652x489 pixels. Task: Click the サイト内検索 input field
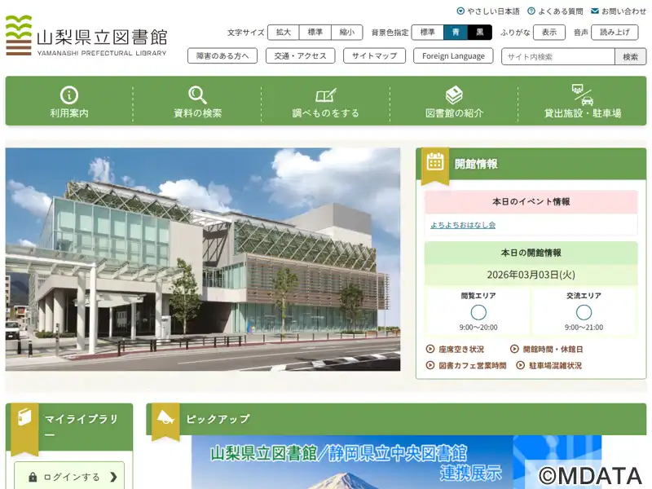[x=557, y=56]
